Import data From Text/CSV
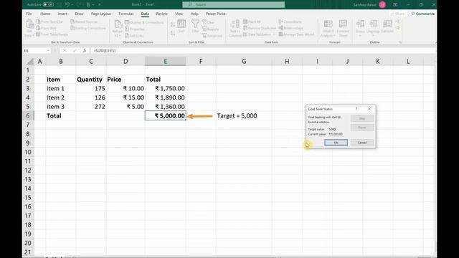This screenshot has height=258, width=459. pyautogui.click(x=49, y=21)
